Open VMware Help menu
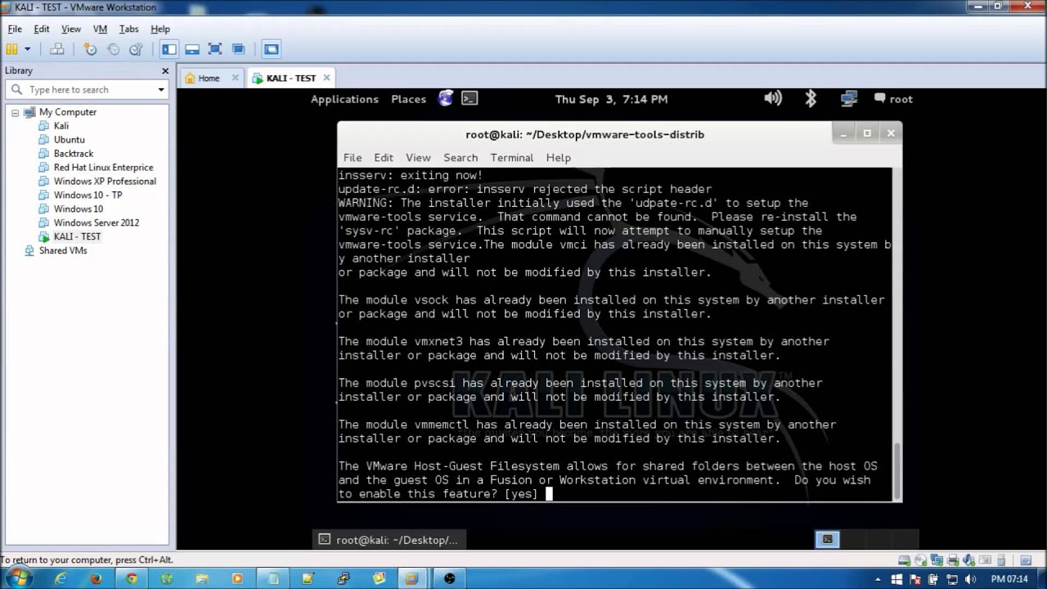The height and width of the screenshot is (589, 1047). click(x=160, y=29)
